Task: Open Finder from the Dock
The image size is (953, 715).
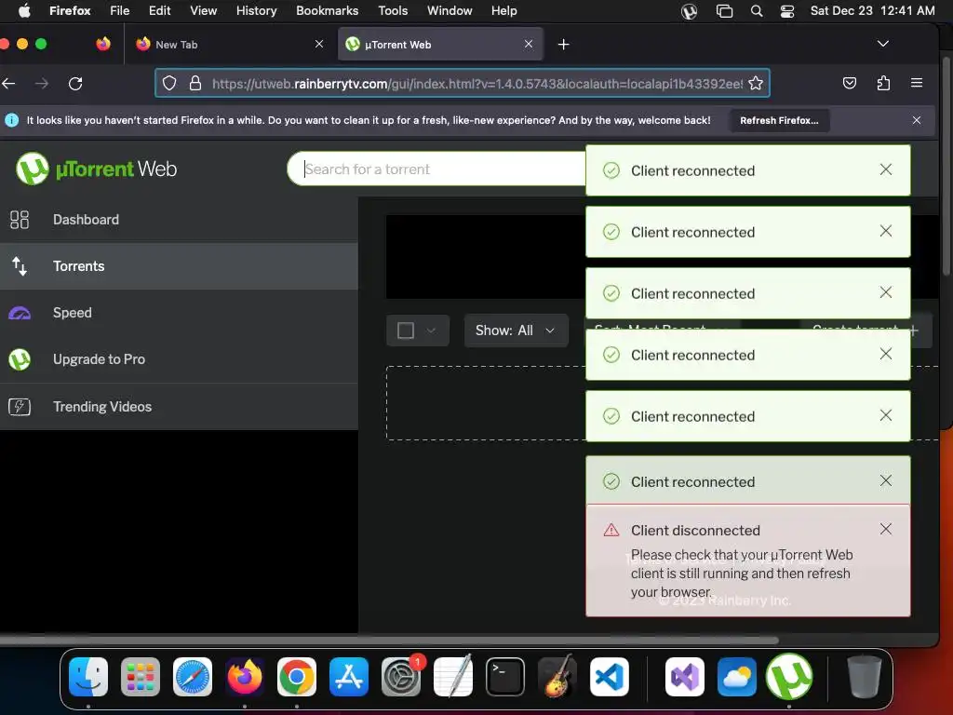Action: coord(88,677)
